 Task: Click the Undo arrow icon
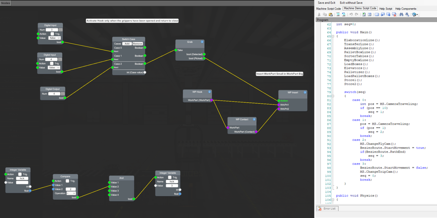(351, 15)
